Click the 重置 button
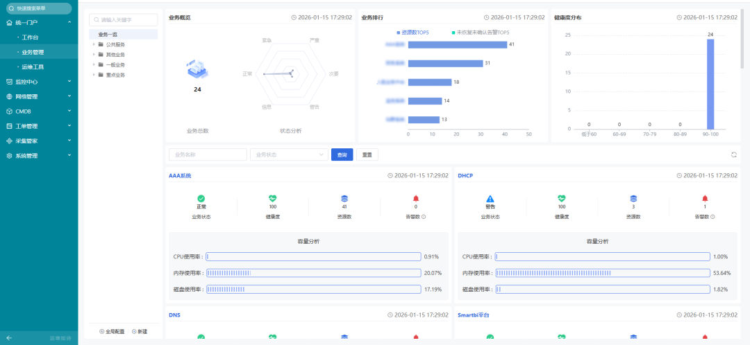Viewport: 750px width, 345px height. pos(367,154)
